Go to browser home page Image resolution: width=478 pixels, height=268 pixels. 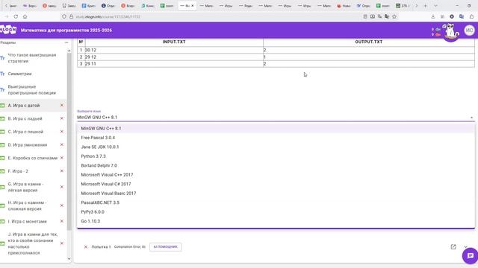(25, 16)
